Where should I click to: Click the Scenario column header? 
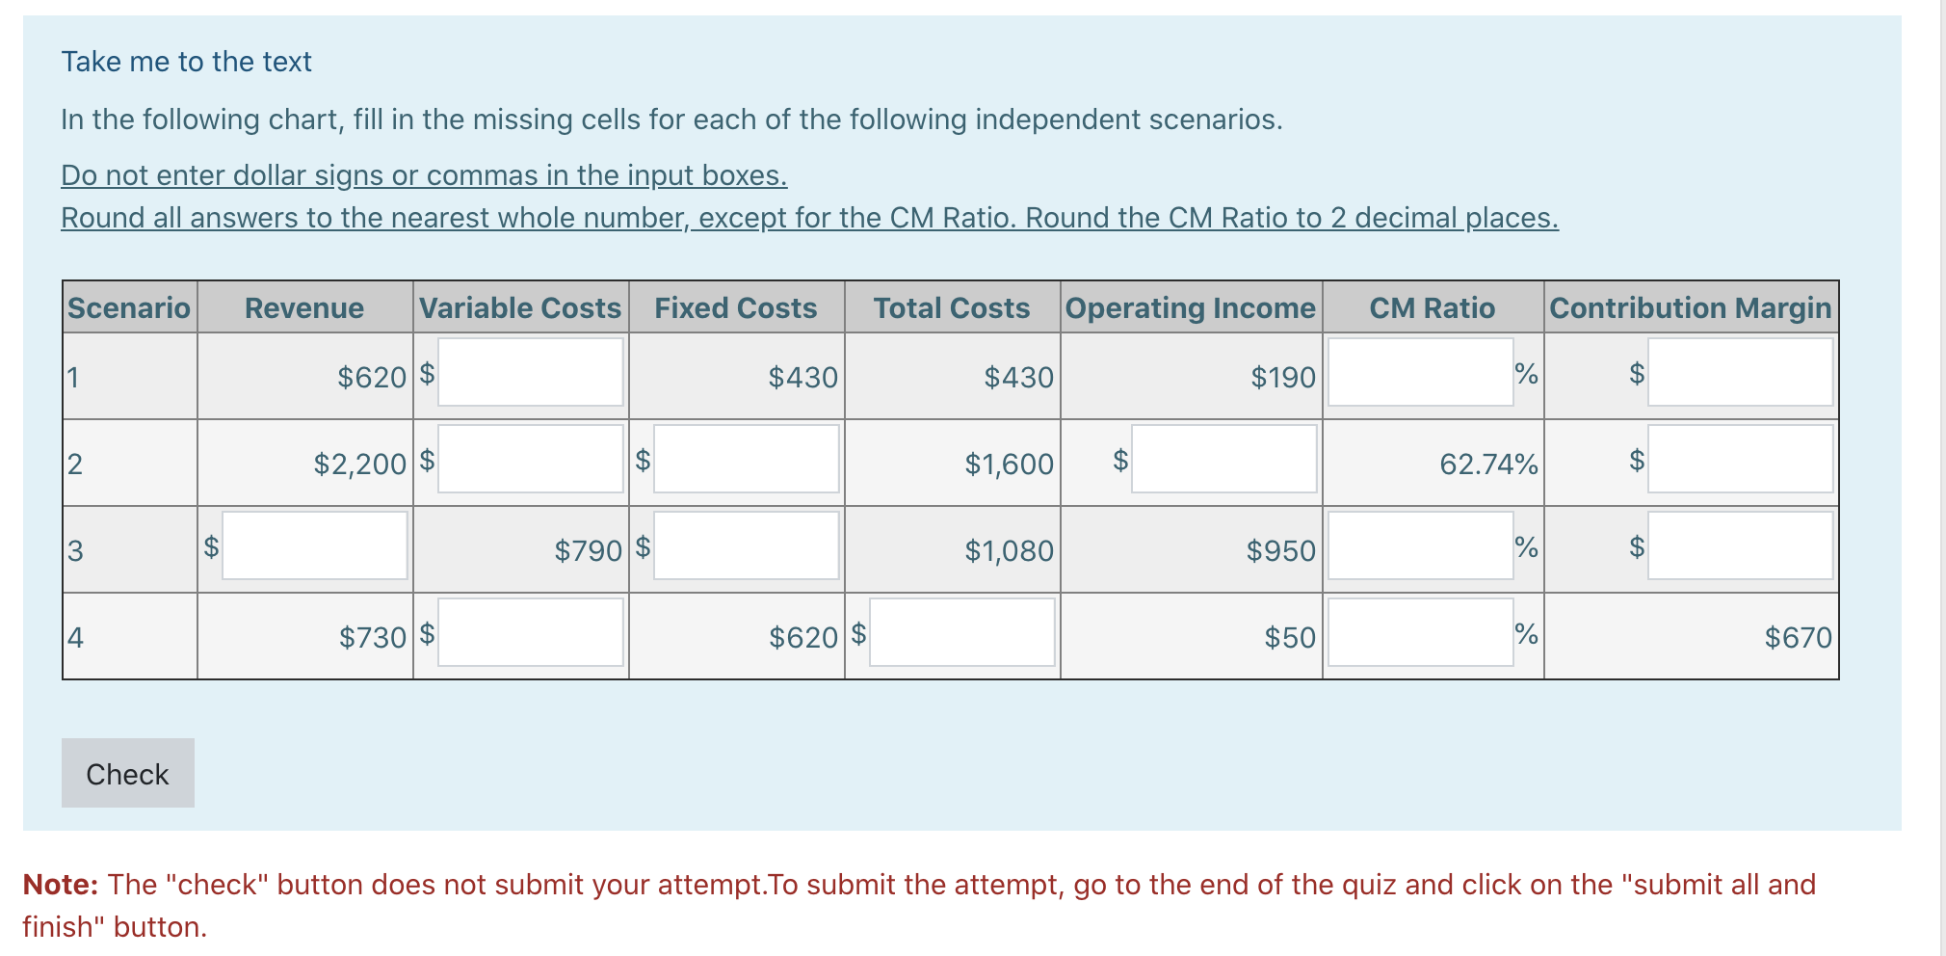point(127,307)
